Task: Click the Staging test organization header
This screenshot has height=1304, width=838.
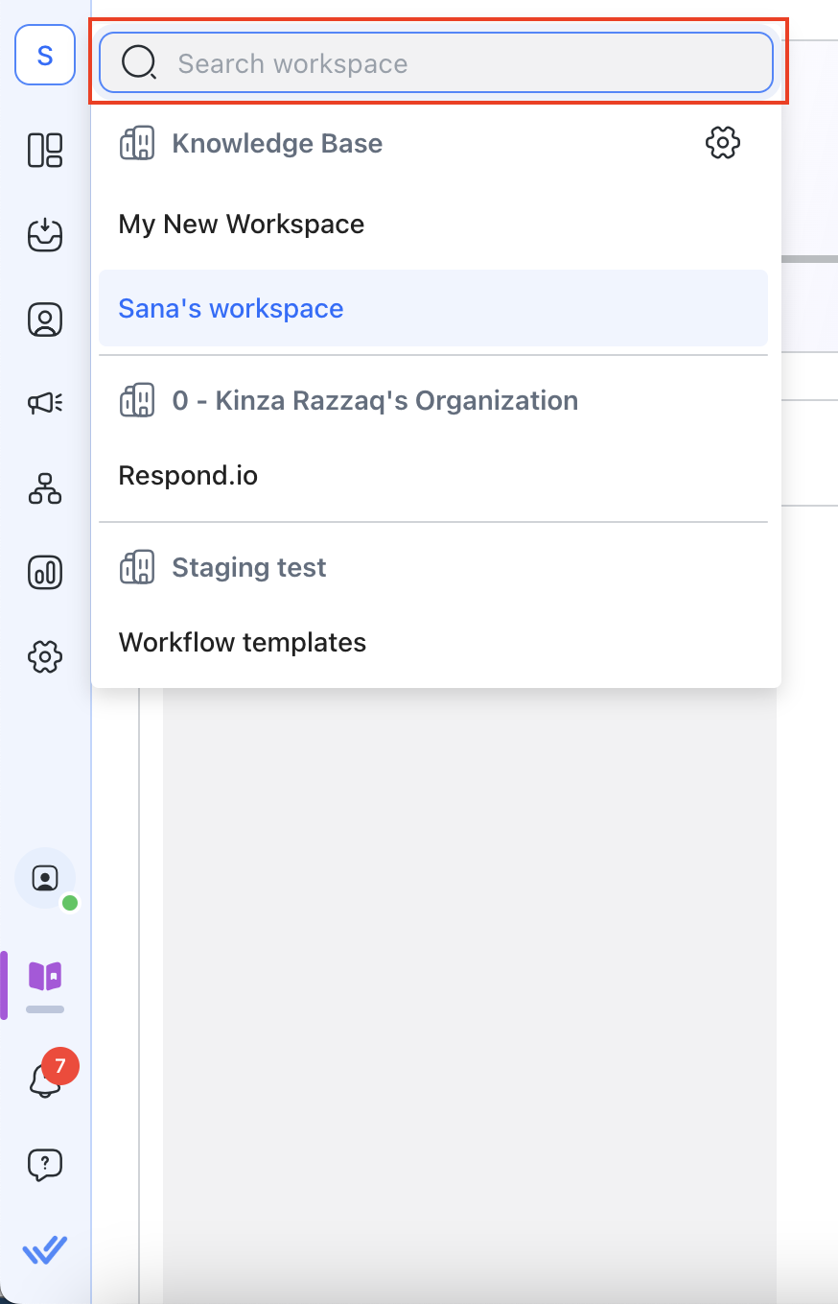Action: pyautogui.click(x=249, y=568)
